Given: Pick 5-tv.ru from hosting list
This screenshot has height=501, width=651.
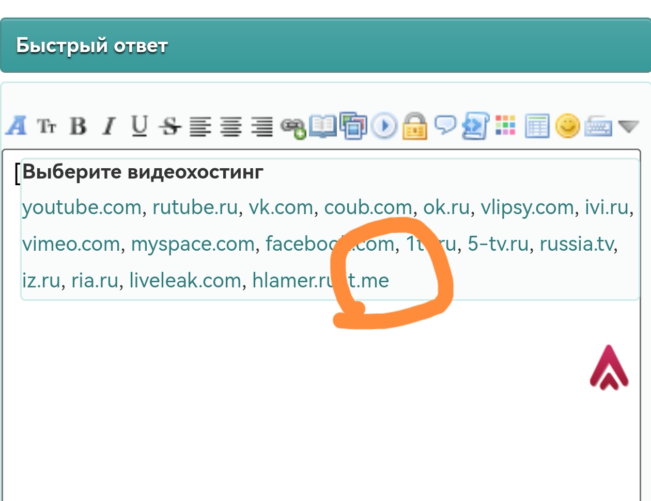Looking at the screenshot, I should 498,244.
